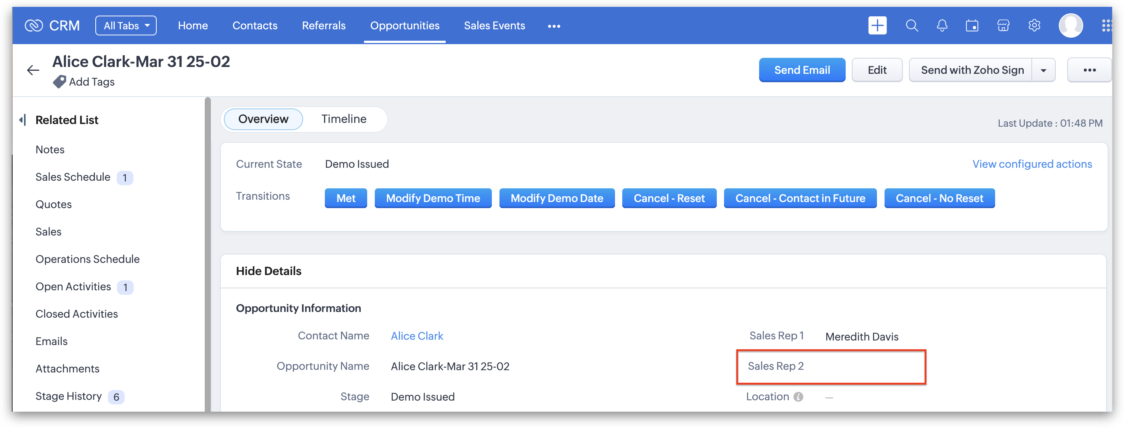This screenshot has height=428, width=1124.
Task: Open the more tabs ellipsis in the top navigation bar
Action: (x=554, y=26)
